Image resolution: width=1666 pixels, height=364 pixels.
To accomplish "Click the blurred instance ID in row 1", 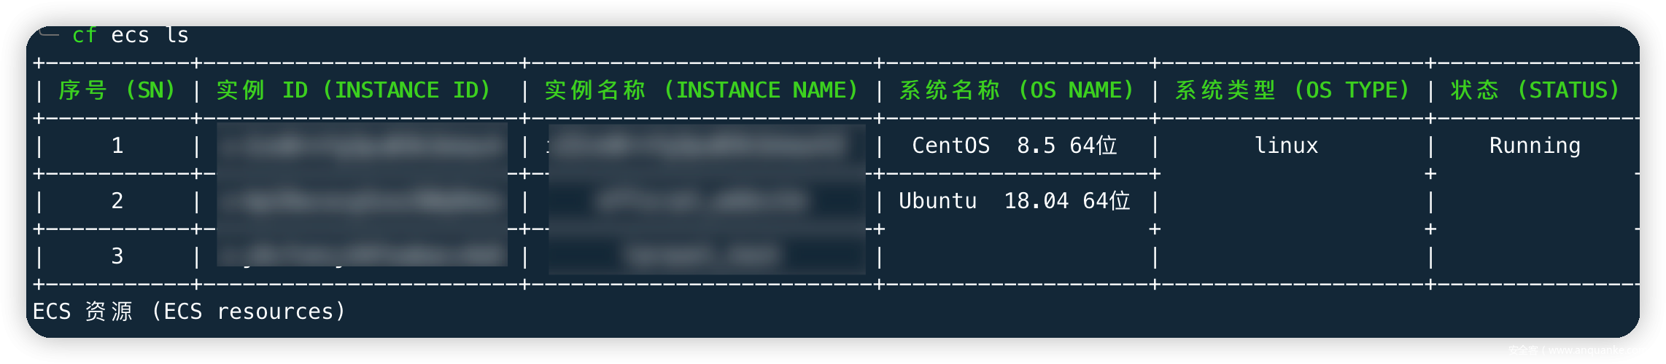I will (x=362, y=146).
